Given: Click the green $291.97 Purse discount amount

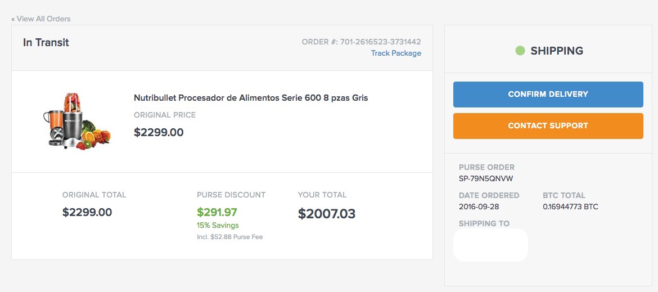Looking at the screenshot, I should tap(217, 213).
